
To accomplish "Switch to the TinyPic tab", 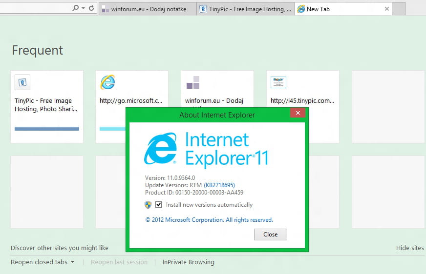I will [246, 9].
